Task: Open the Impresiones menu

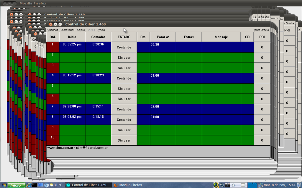Action: (x=68, y=30)
